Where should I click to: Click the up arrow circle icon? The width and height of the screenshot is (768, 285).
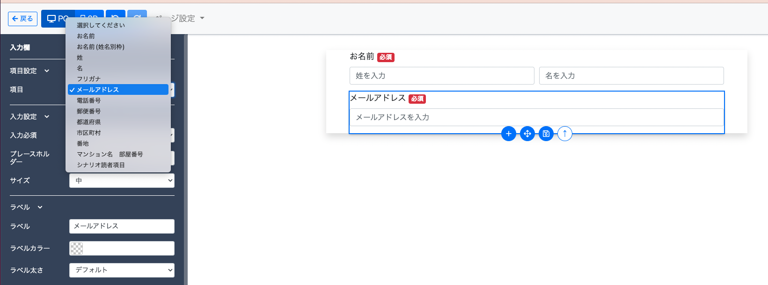(564, 134)
